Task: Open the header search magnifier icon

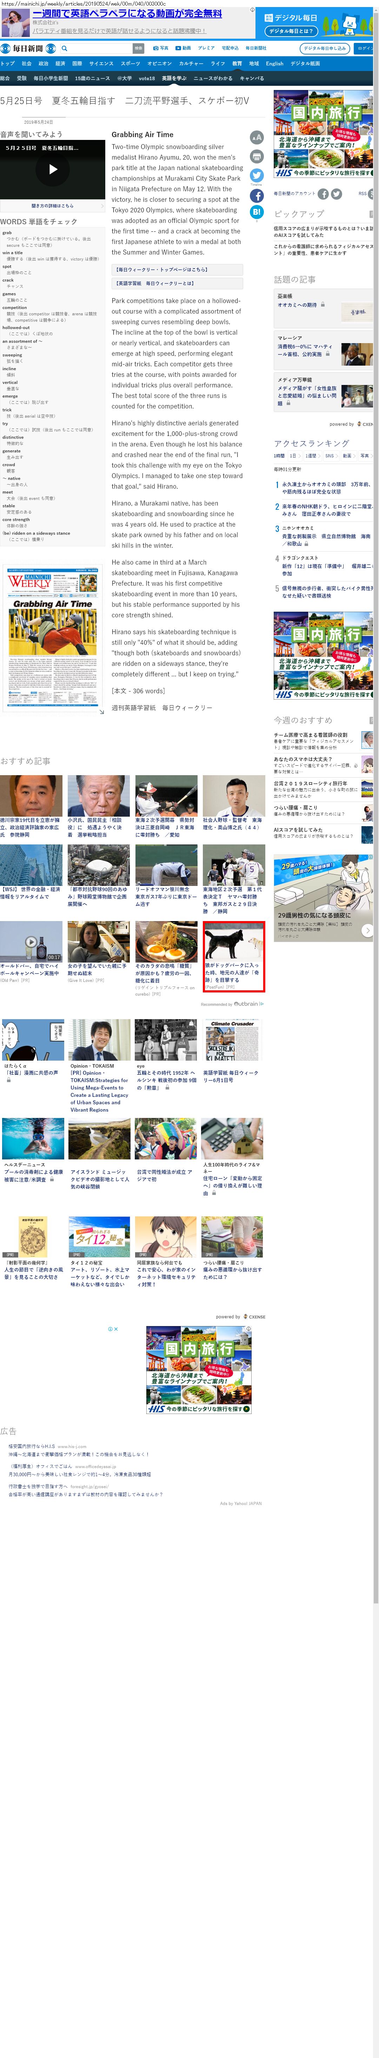Action: tap(65, 49)
